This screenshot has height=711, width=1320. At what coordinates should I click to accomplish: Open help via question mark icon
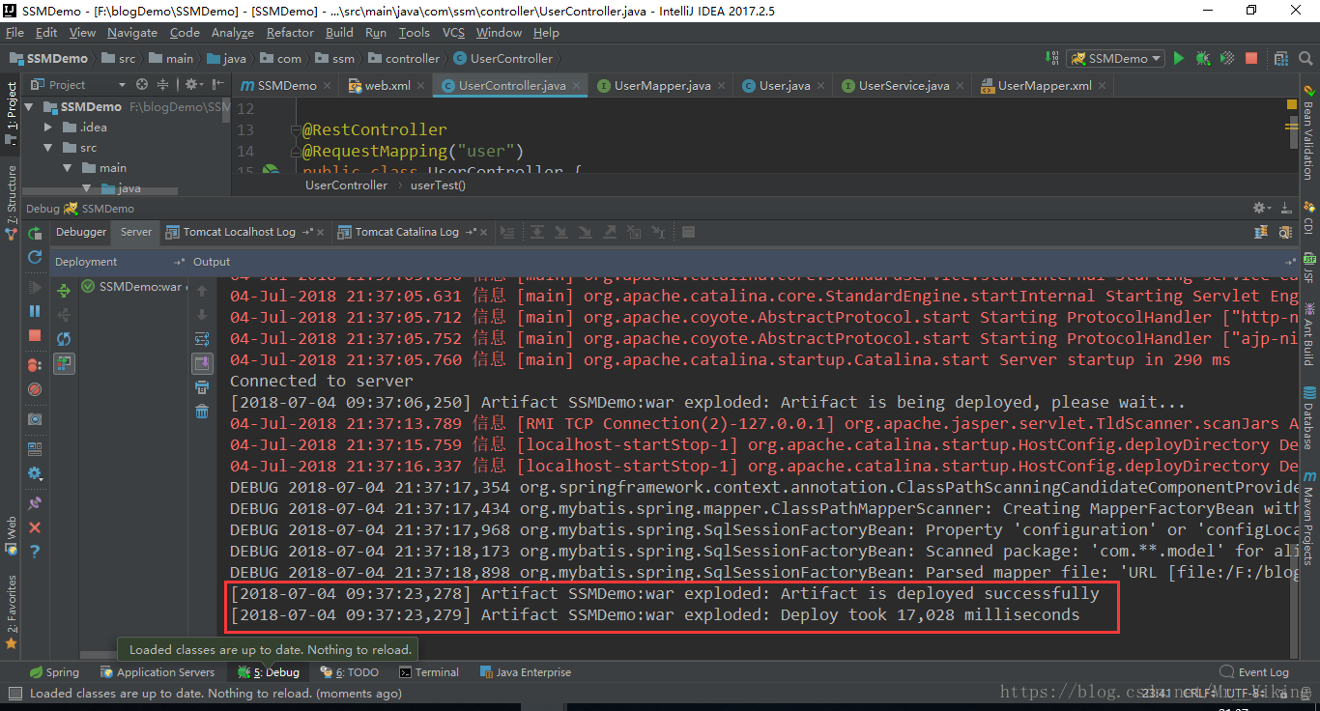click(x=35, y=552)
